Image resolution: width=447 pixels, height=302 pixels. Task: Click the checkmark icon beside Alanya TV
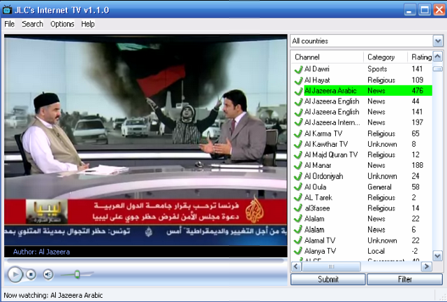point(298,251)
